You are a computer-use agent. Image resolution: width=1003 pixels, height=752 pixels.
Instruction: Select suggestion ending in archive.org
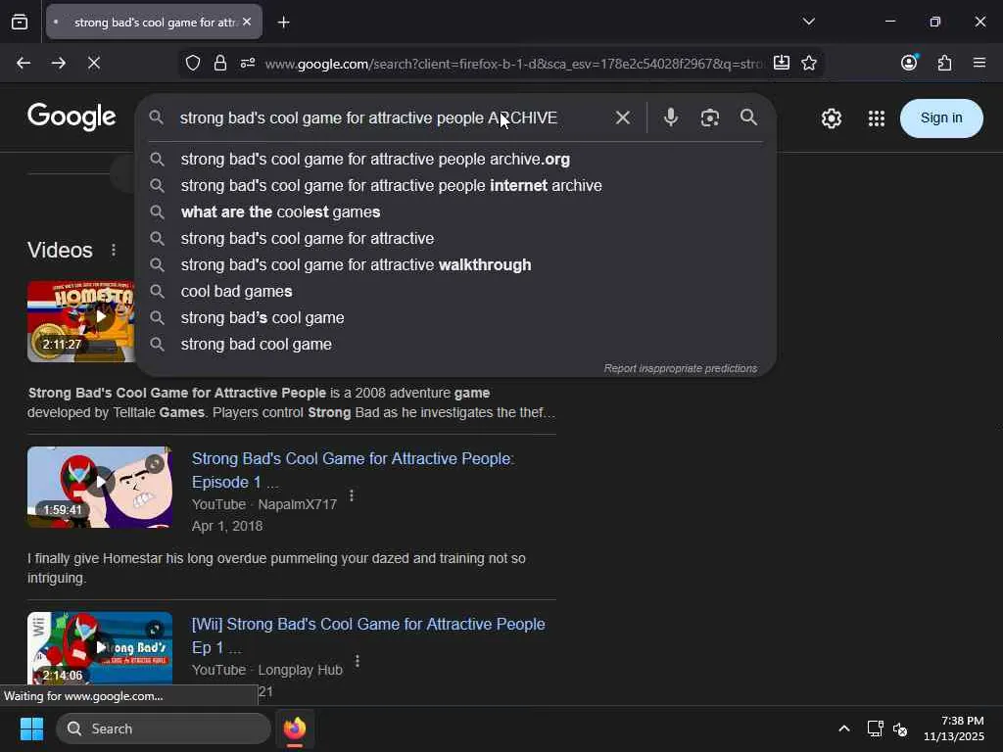(x=455, y=160)
